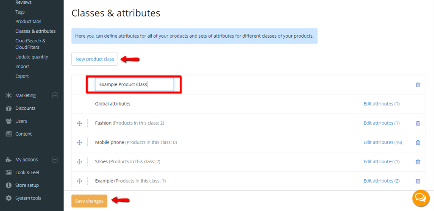Open the Marketing menu label
Screen dimensions: 434x211
pyautogui.click(x=25, y=95)
